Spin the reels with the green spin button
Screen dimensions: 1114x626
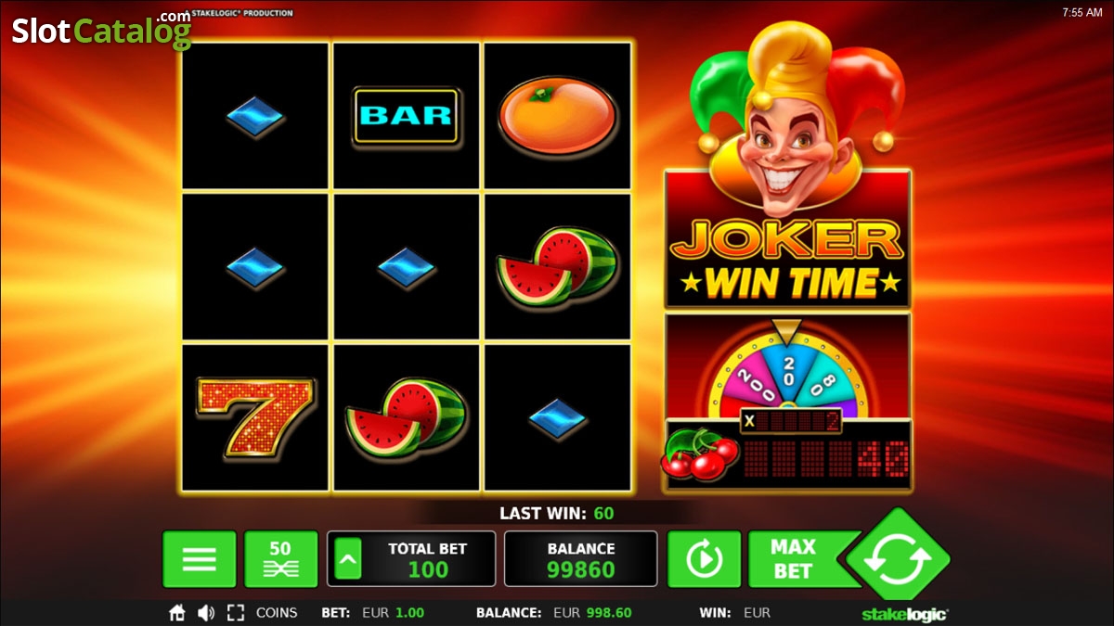(x=898, y=559)
